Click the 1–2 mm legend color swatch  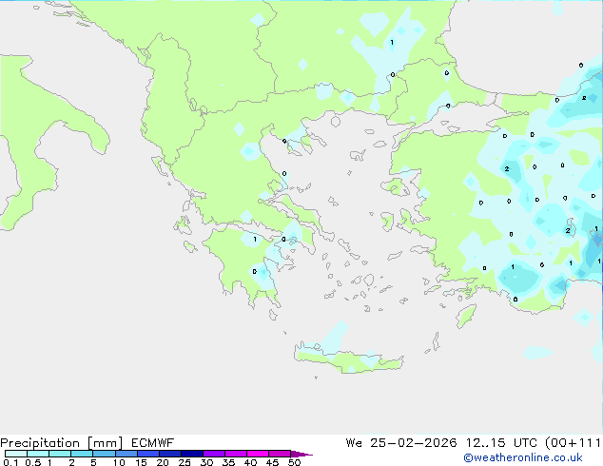pyautogui.click(x=60, y=454)
